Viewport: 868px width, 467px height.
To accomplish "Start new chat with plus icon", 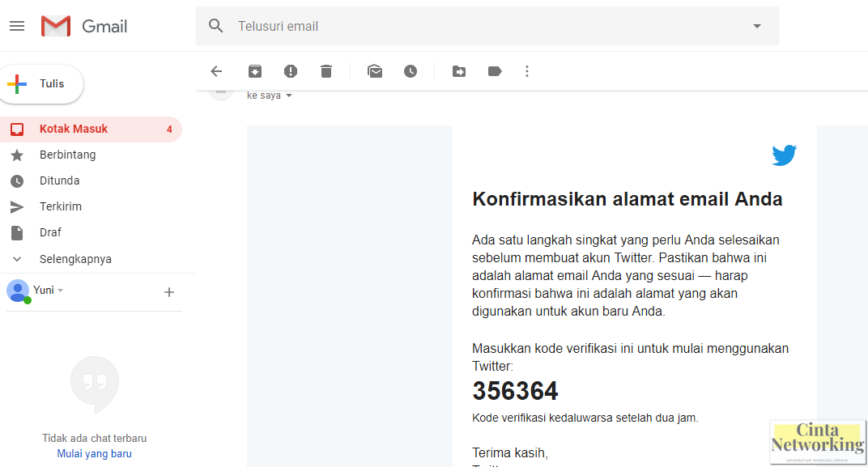I will (x=169, y=292).
